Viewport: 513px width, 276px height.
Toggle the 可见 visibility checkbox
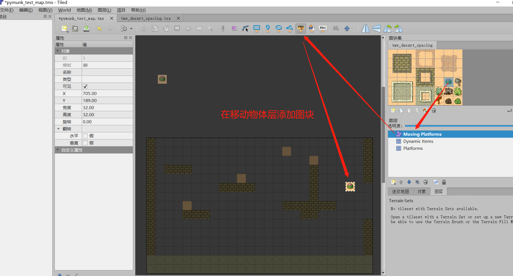(85, 86)
